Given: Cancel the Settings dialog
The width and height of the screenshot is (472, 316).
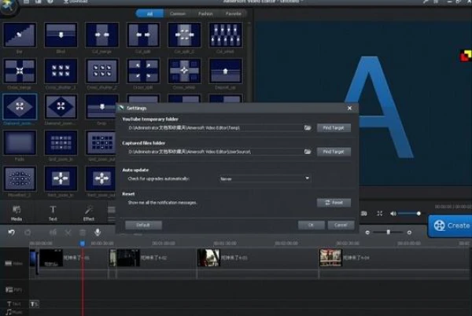Looking at the screenshot, I should pyautogui.click(x=341, y=225).
